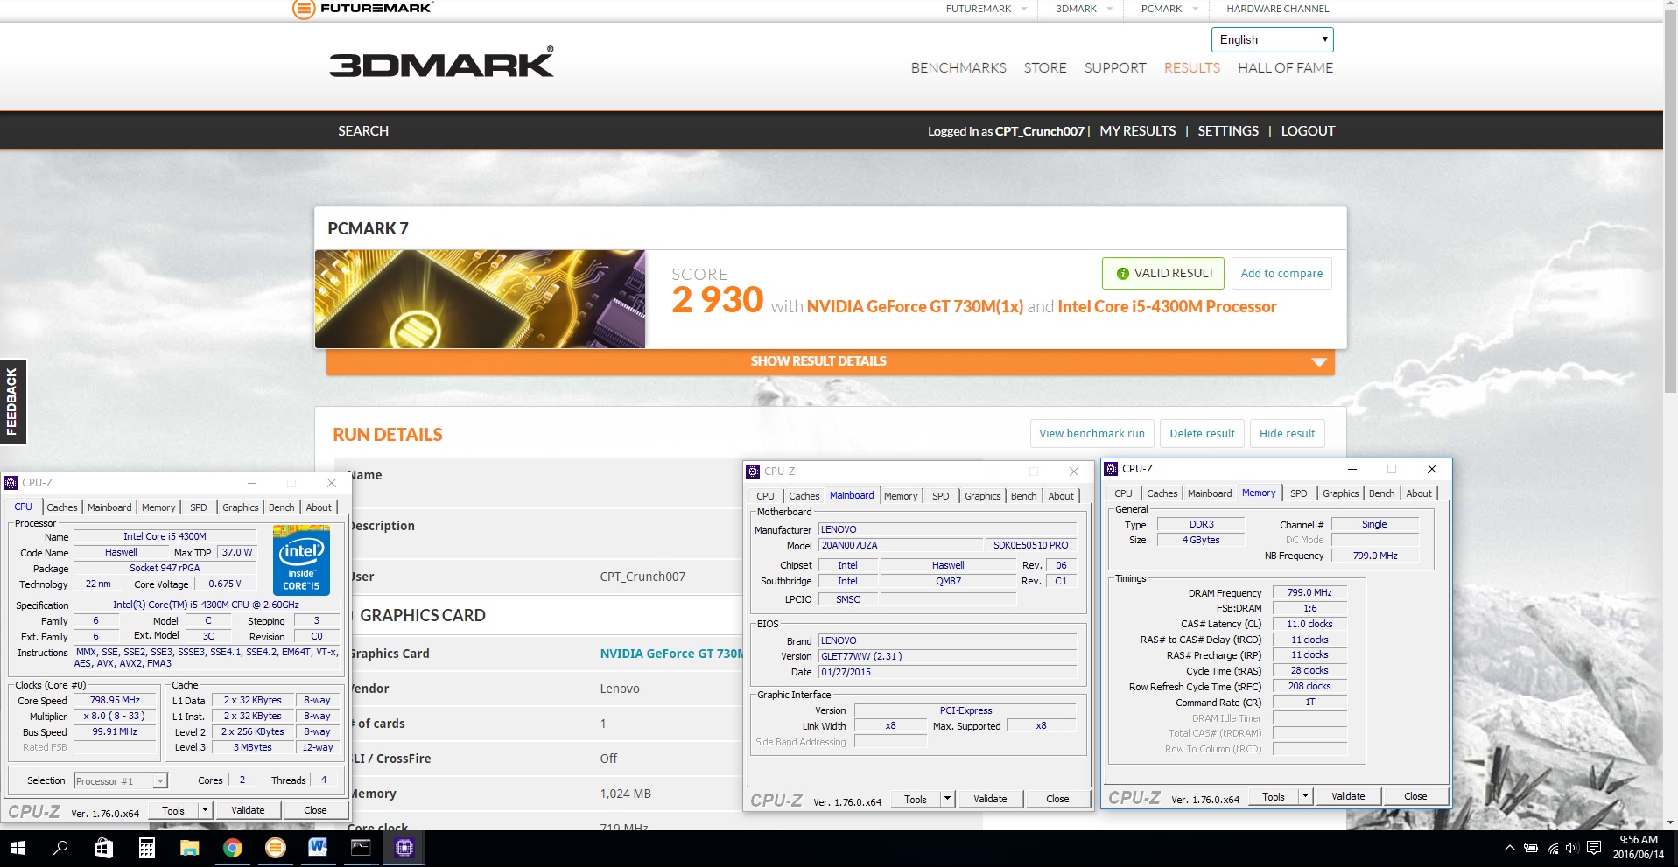Expand the SHOW RESULT DETAILS bar

pos(830,361)
